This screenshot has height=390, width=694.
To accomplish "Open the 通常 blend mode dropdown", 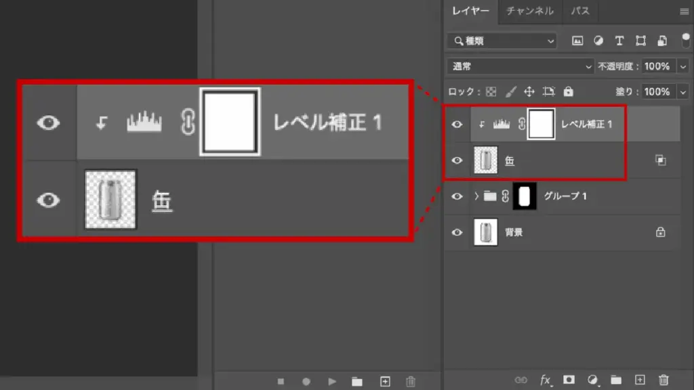I will click(520, 66).
